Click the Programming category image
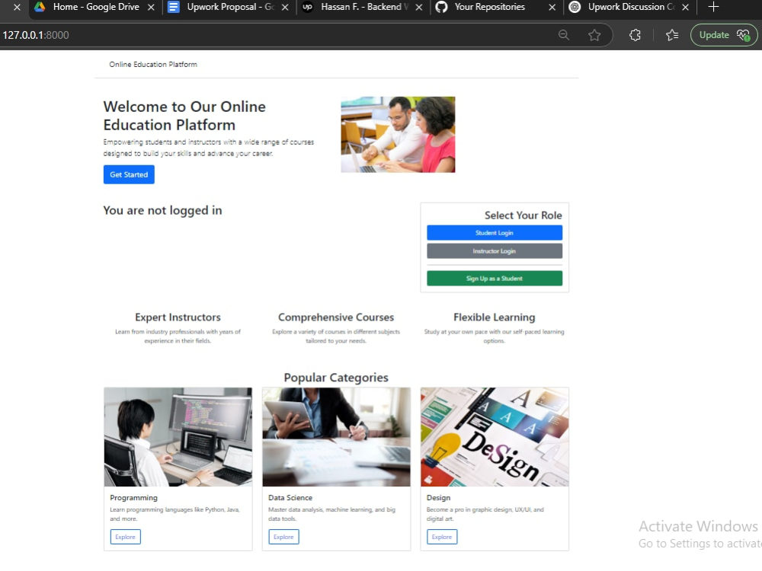 click(x=178, y=437)
